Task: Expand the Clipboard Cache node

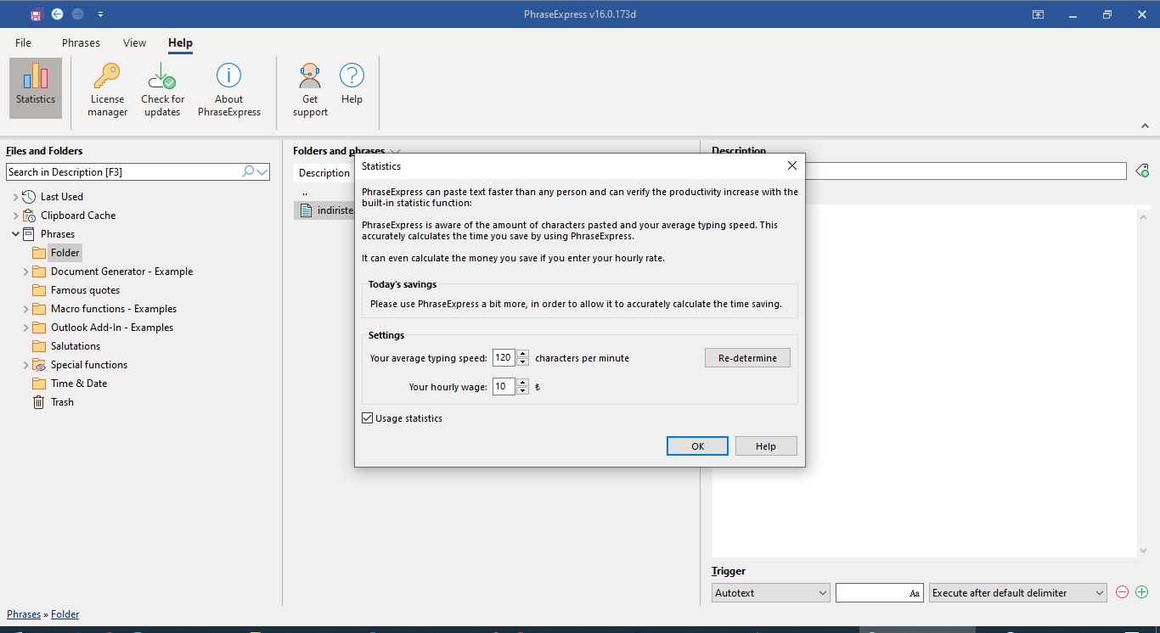Action: coord(15,216)
